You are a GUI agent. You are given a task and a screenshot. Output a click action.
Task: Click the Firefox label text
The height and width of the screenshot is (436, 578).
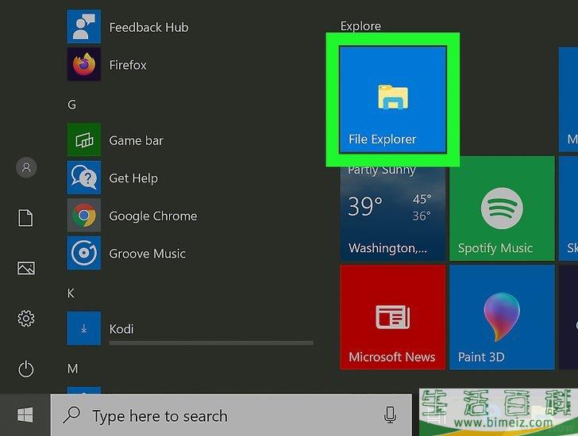pos(128,65)
